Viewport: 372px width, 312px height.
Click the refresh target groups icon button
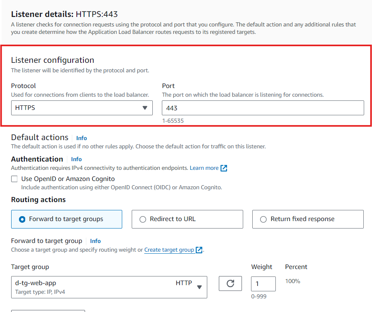(230, 283)
